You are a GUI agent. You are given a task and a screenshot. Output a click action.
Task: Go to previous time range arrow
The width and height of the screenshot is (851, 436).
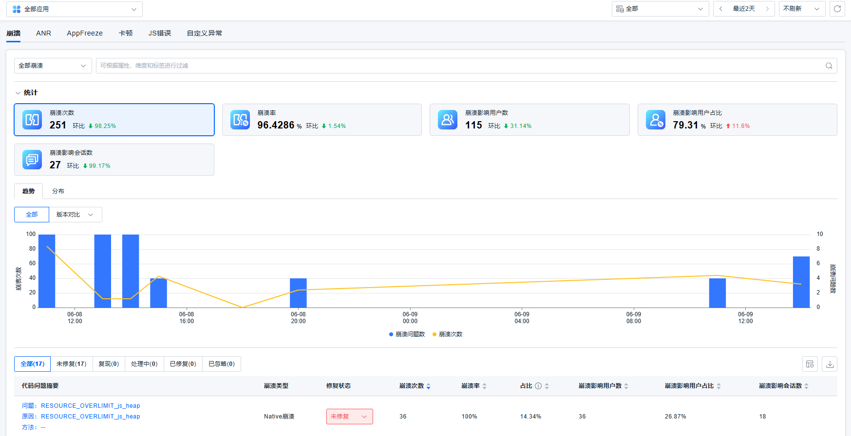[721, 9]
